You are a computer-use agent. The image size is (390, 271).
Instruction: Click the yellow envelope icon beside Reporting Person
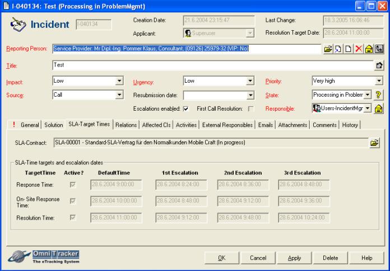tap(368, 49)
